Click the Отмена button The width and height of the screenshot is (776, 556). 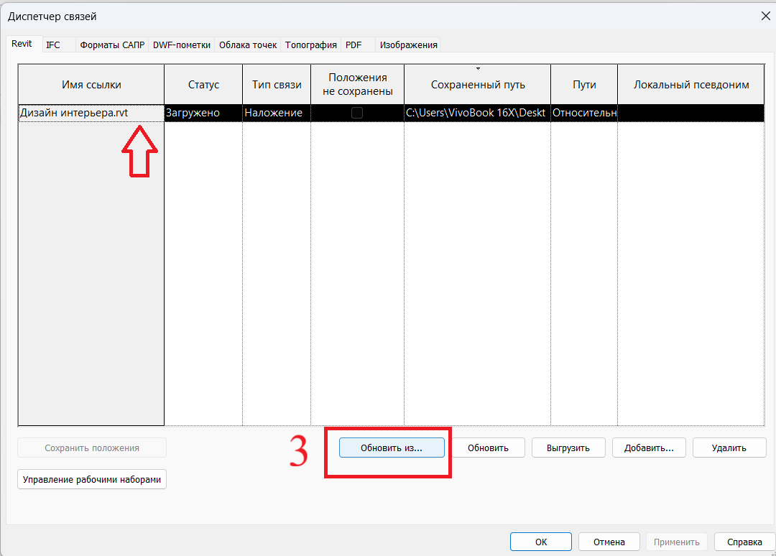click(x=609, y=542)
